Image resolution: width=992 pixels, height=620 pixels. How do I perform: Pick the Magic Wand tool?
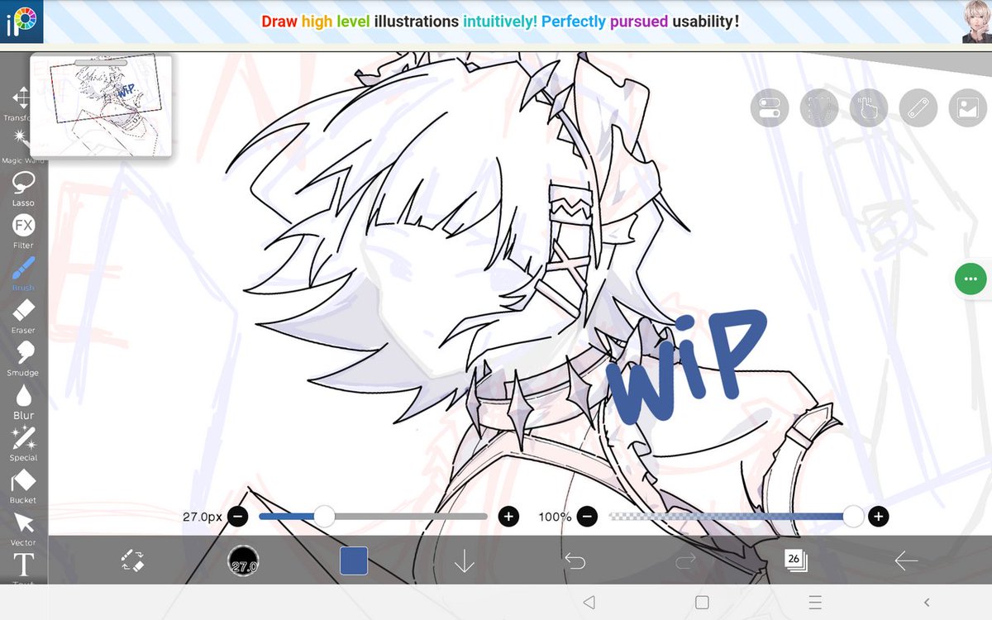tap(23, 141)
